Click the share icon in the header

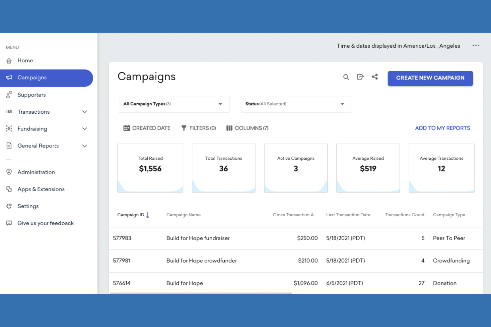[375, 77]
